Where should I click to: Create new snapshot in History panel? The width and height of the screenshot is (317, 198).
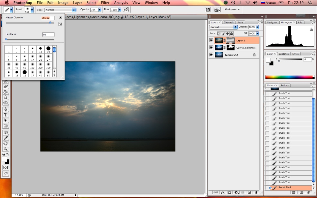[302, 192]
